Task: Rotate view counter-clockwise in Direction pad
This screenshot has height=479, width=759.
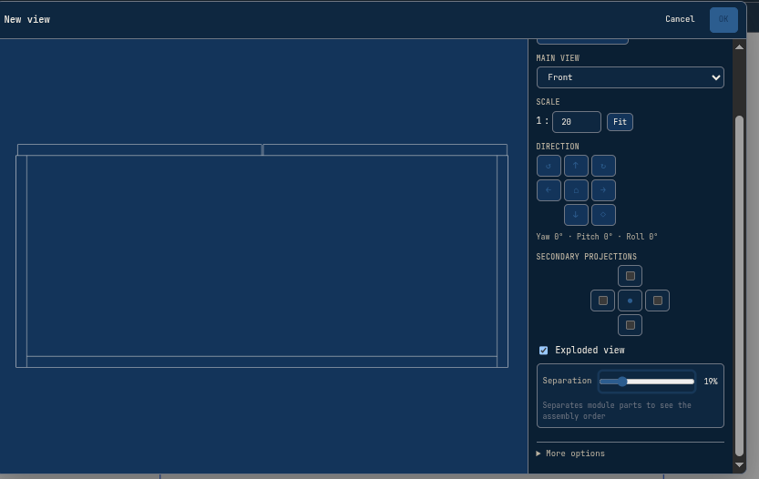Action: [549, 166]
